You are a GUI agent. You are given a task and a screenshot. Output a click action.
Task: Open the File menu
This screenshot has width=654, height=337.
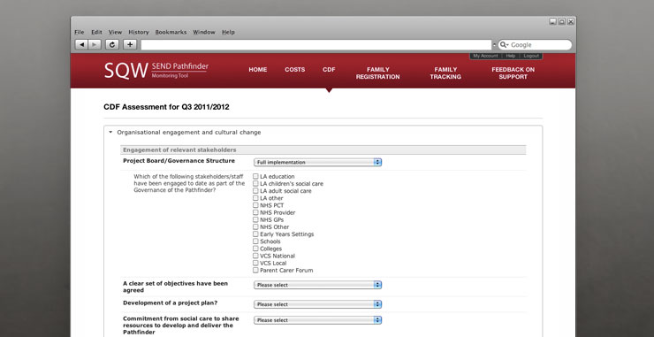point(80,32)
